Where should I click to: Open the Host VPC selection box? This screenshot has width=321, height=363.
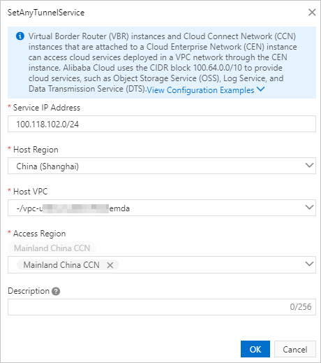tap(162, 208)
